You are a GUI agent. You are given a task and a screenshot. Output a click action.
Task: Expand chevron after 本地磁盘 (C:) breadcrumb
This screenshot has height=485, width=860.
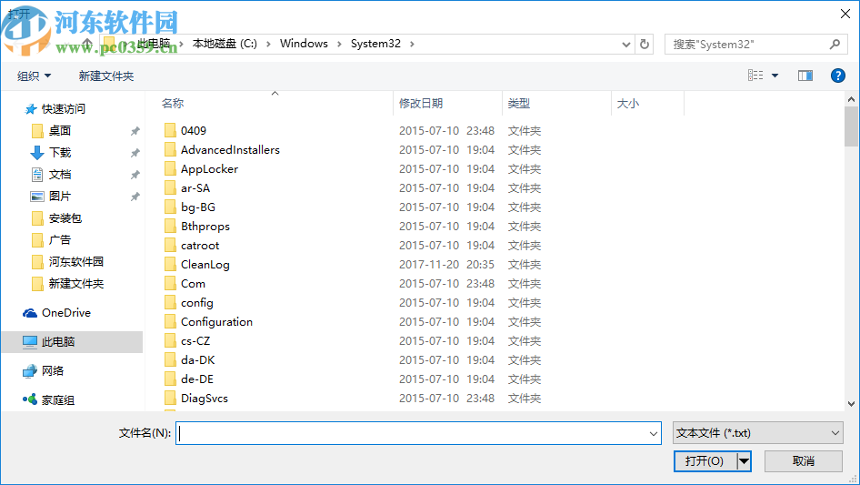[x=268, y=44]
